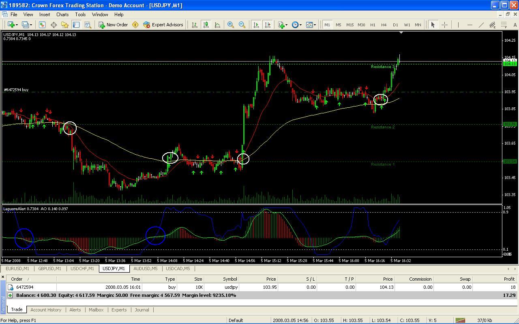Switch to line chart mode
The height and width of the screenshot is (324, 519).
pyautogui.click(x=217, y=25)
